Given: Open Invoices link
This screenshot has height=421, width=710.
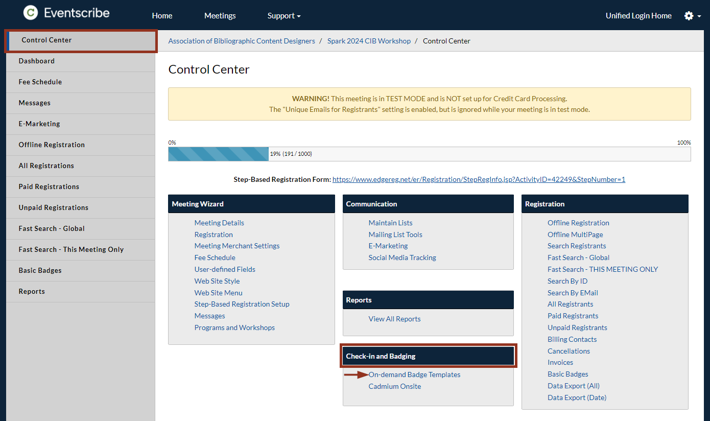Looking at the screenshot, I should pos(560,362).
